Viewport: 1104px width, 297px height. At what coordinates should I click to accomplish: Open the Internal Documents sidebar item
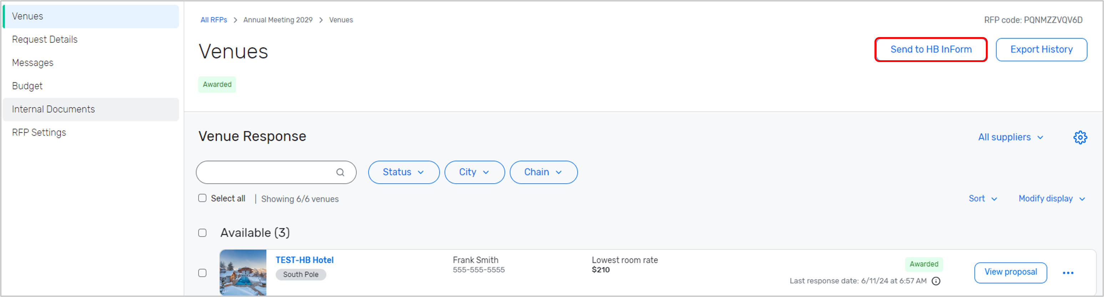tap(53, 109)
